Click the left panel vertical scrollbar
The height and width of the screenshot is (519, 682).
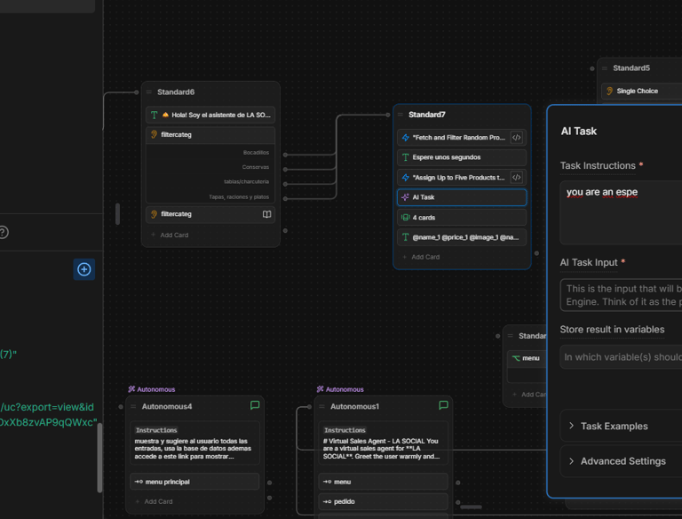click(99, 457)
